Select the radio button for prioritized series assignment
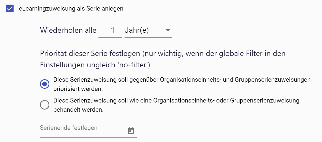Screen dimensions: 322x142 [x=44, y=84]
